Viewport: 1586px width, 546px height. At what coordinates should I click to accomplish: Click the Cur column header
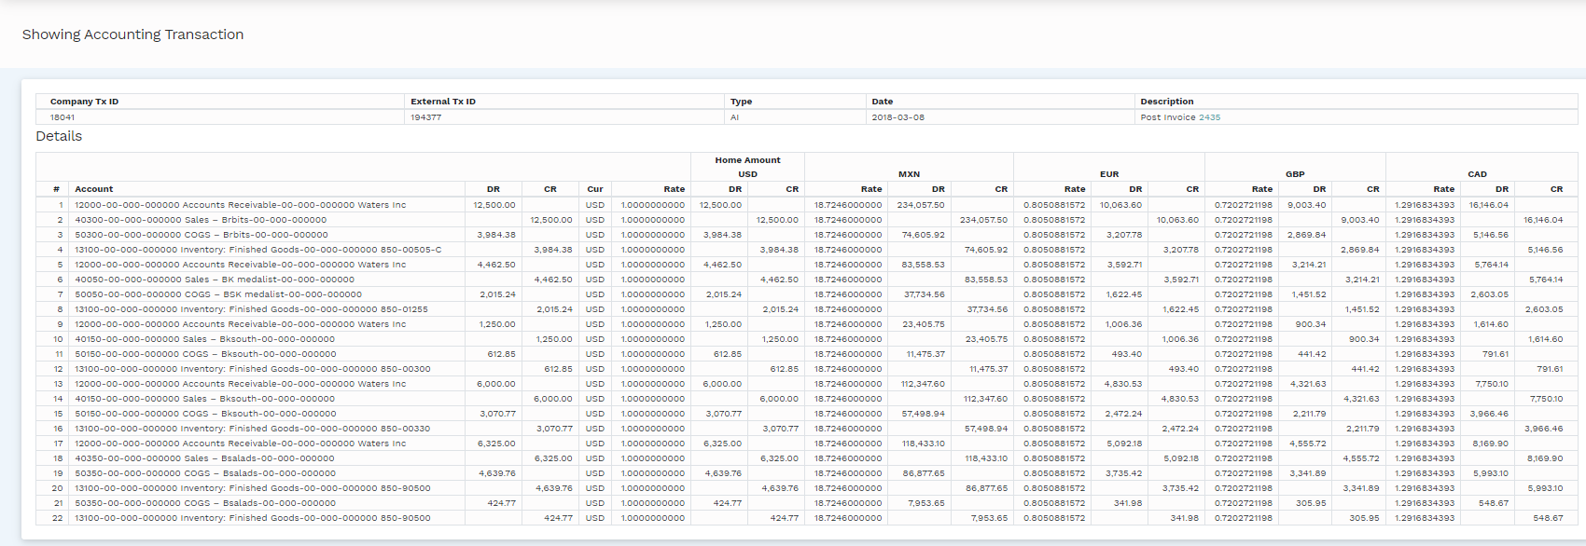(595, 189)
